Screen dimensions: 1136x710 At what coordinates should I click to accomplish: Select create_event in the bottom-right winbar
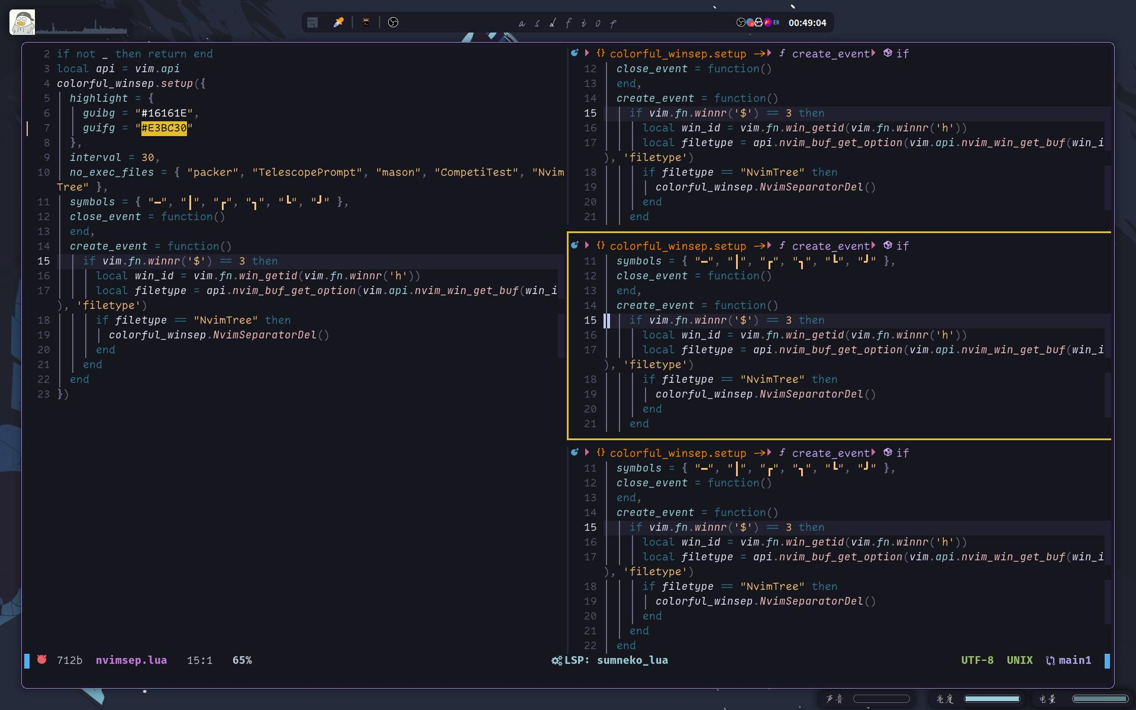point(831,453)
